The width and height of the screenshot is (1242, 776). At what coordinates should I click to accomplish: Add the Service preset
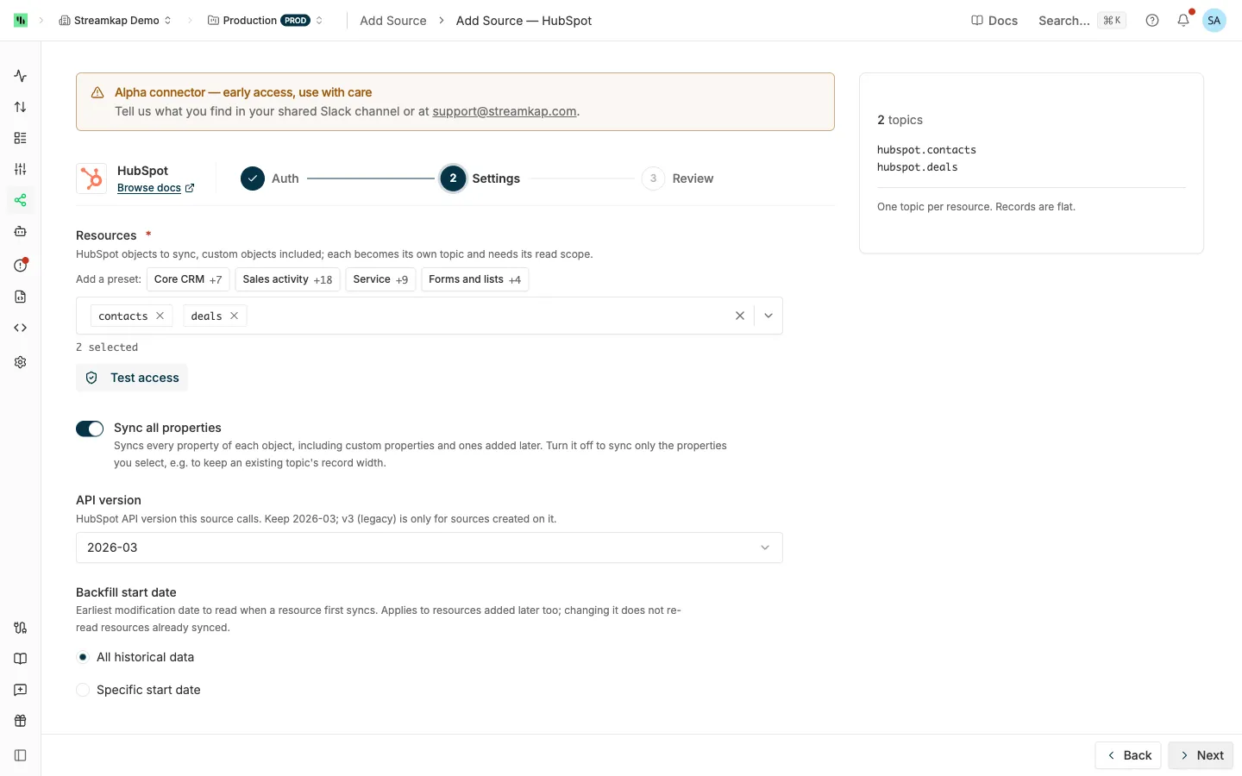click(380, 279)
